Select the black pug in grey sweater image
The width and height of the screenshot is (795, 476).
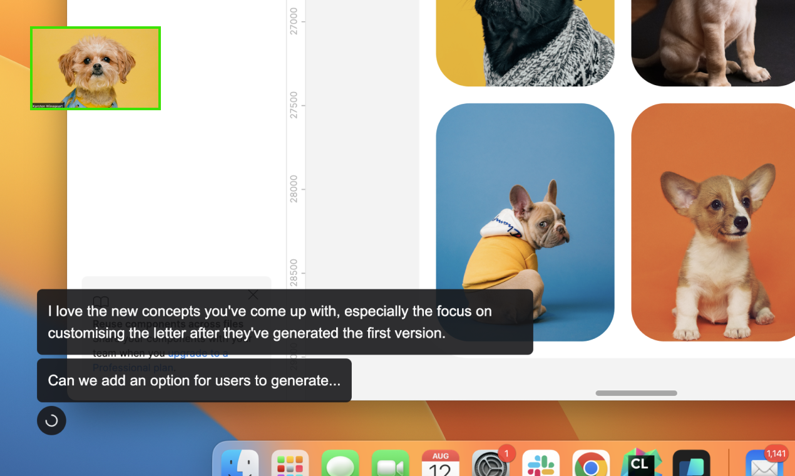click(525, 43)
